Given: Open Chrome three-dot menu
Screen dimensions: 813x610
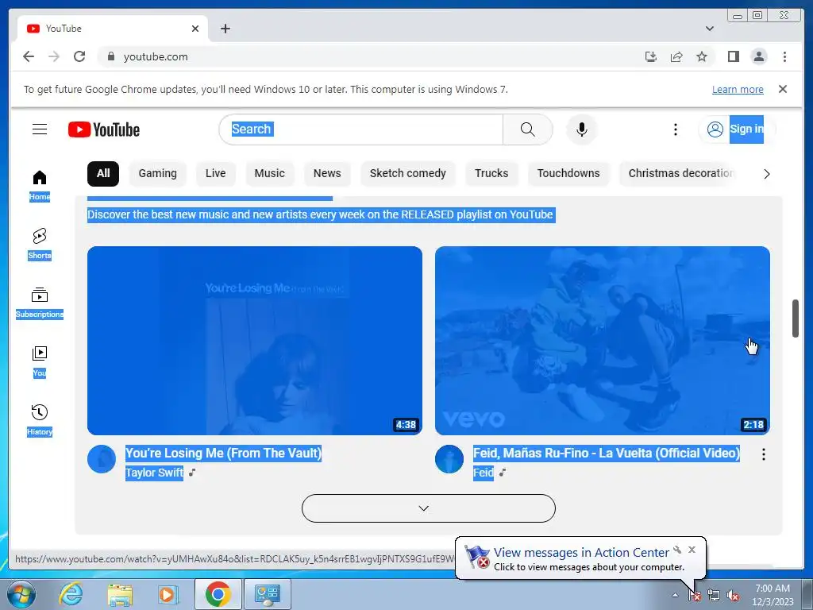Looking at the screenshot, I should [784, 56].
